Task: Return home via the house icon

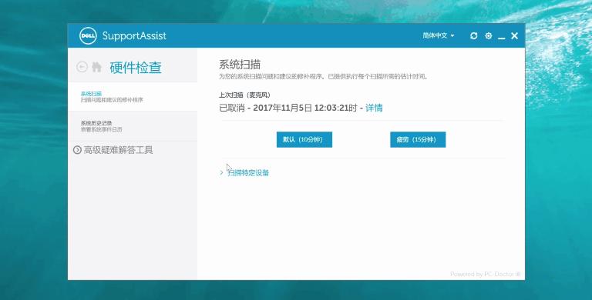Action: click(96, 67)
